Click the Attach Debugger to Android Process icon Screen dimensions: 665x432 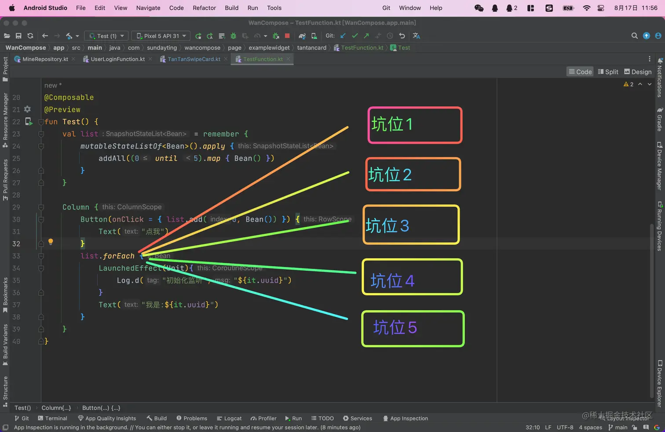[276, 36]
